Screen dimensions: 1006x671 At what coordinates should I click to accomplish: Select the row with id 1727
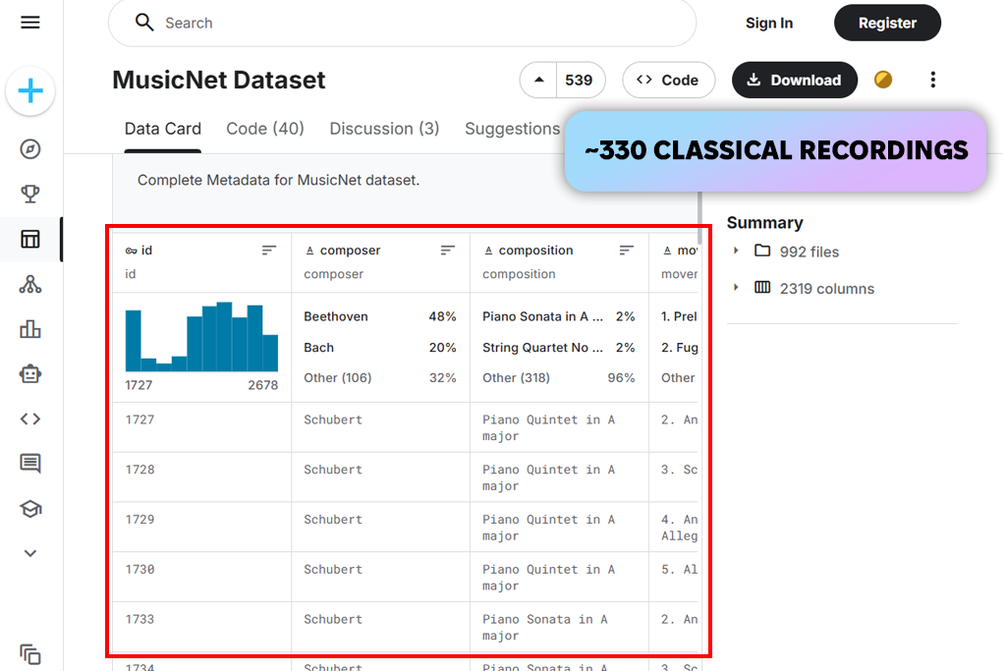tap(408, 427)
